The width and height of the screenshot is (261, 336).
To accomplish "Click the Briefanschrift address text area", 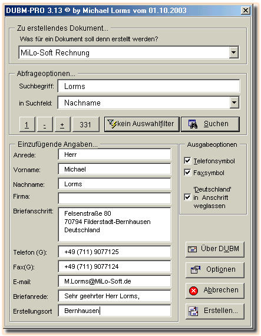I will 114,225.
